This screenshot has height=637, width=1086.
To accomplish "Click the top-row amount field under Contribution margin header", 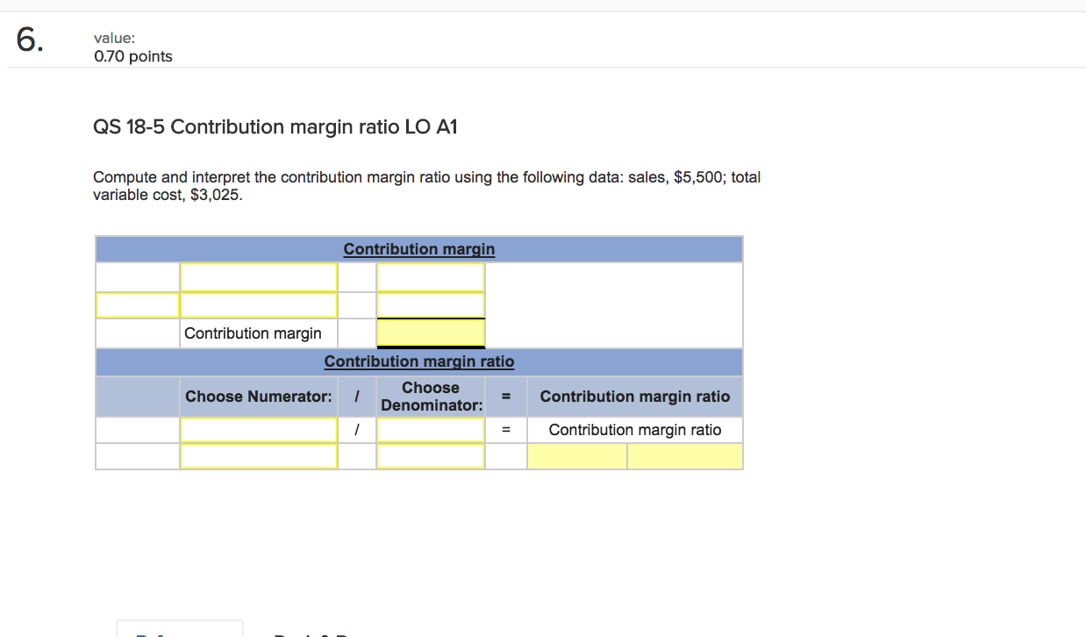I will pos(431,277).
